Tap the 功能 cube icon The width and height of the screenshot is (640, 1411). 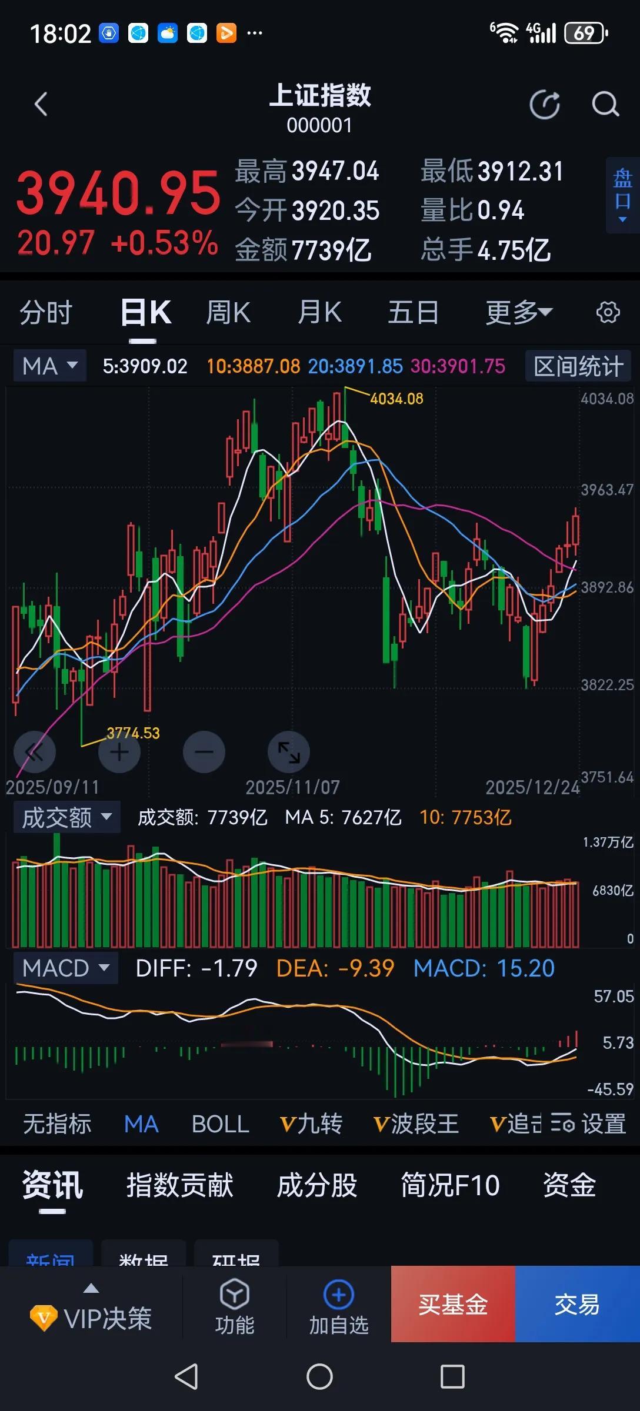[x=235, y=1294]
